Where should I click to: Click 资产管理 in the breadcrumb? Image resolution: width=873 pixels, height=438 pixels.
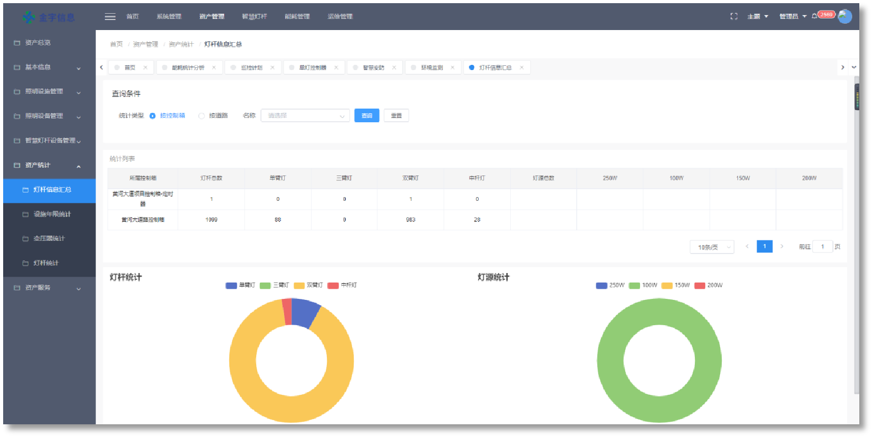[x=145, y=44]
